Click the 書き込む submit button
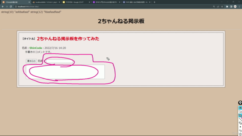Screen dimensions: 242x136 (x=31, y=61)
